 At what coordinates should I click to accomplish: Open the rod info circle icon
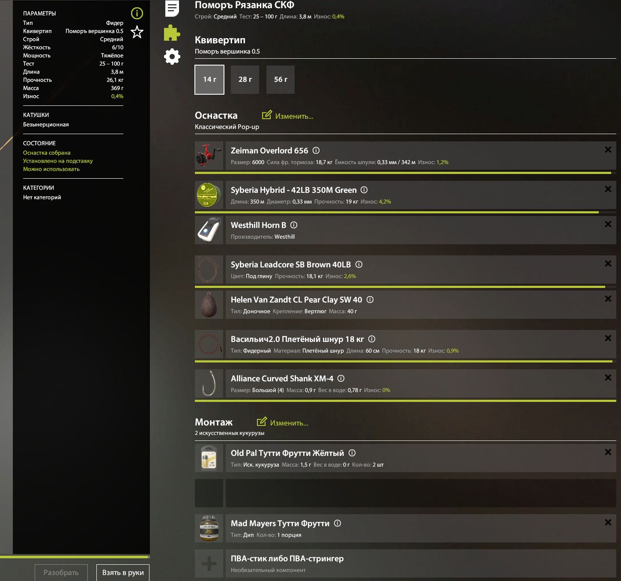tap(137, 13)
